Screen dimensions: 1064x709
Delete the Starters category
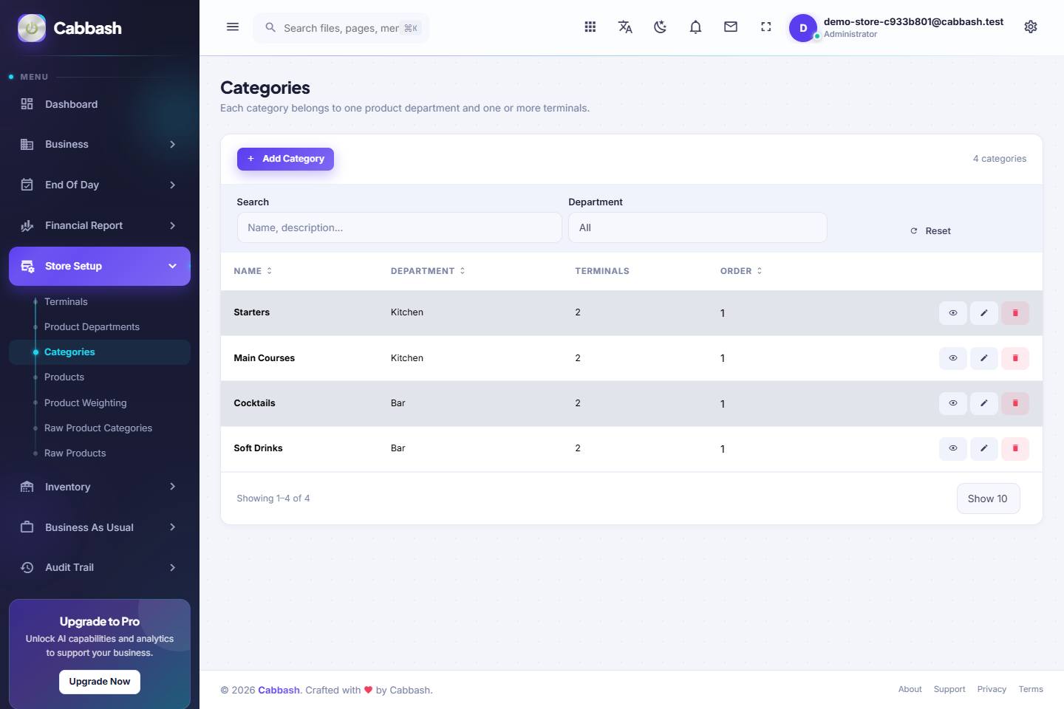click(x=1015, y=313)
